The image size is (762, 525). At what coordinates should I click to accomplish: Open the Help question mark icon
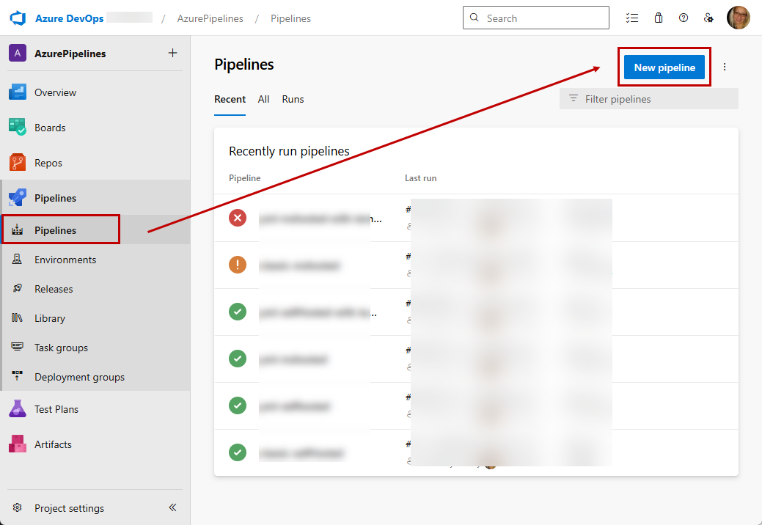click(x=684, y=18)
